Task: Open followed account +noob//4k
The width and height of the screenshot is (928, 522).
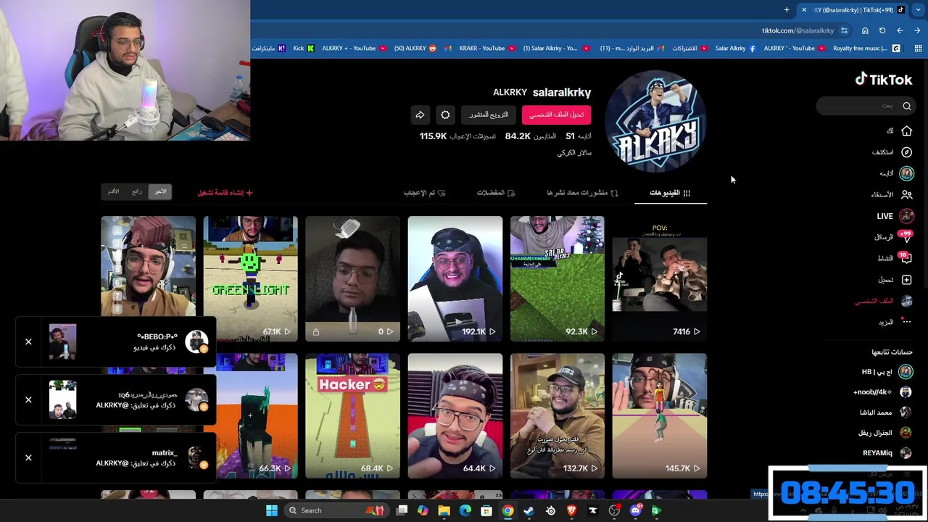Action: pyautogui.click(x=882, y=392)
